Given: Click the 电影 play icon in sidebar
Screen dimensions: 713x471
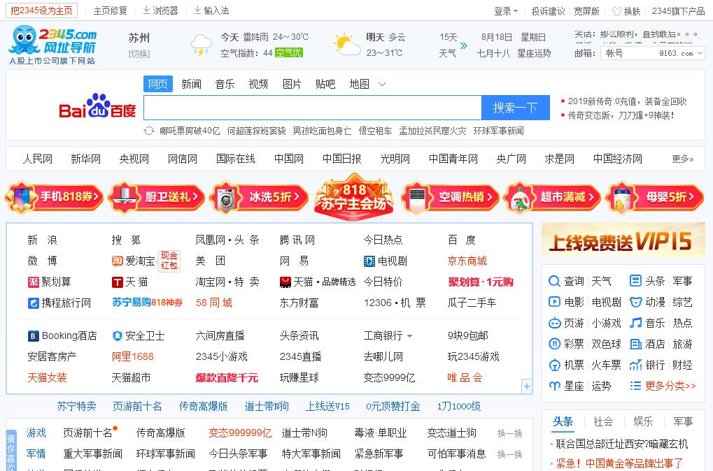Looking at the screenshot, I should coord(554,302).
